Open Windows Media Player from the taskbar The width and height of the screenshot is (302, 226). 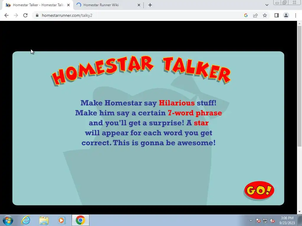[62, 220]
